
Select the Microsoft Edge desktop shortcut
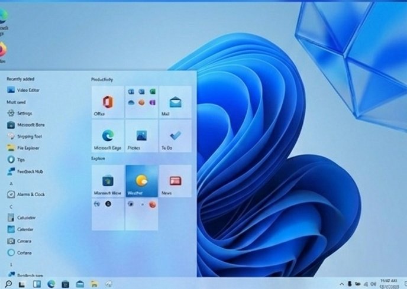click(4, 22)
